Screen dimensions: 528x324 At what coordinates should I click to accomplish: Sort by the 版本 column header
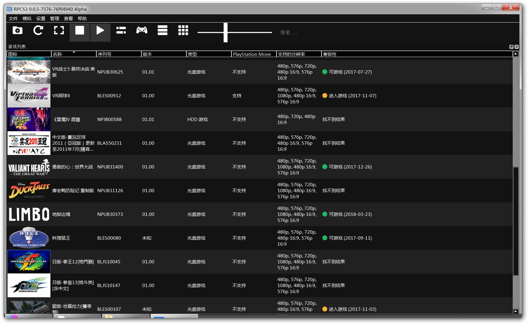pos(164,54)
